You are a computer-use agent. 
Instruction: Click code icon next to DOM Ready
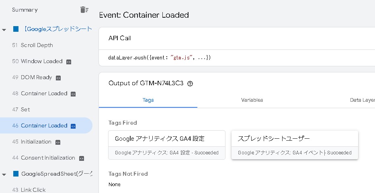tap(58, 78)
